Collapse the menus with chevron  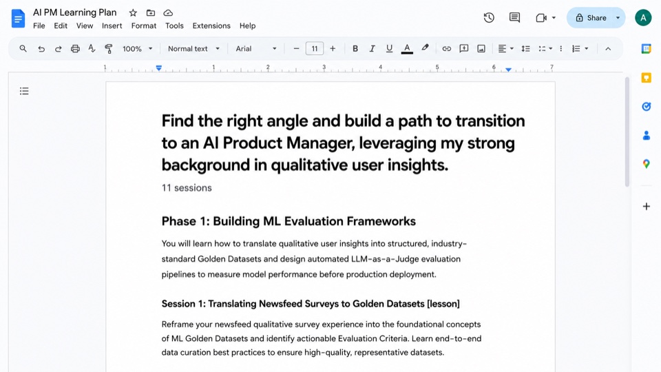click(608, 49)
